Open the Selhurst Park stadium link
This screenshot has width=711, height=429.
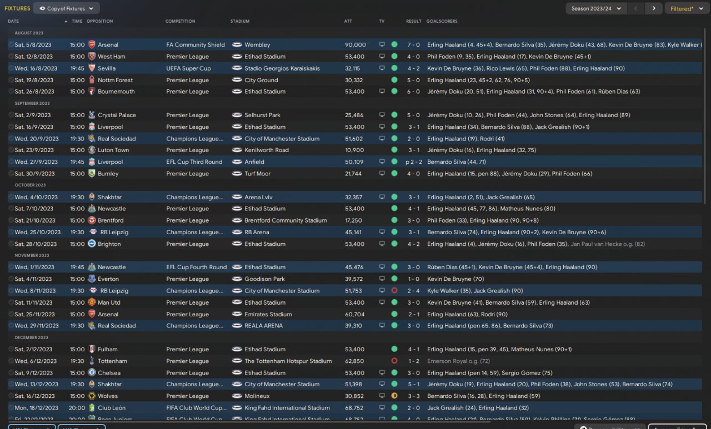[263, 115]
